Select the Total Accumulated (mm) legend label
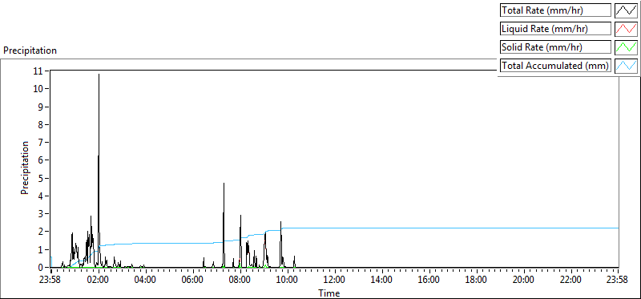Screen dimensions: 641x299 [x=555, y=66]
